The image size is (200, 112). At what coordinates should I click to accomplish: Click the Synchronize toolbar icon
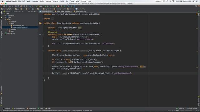[x=7, y=6]
